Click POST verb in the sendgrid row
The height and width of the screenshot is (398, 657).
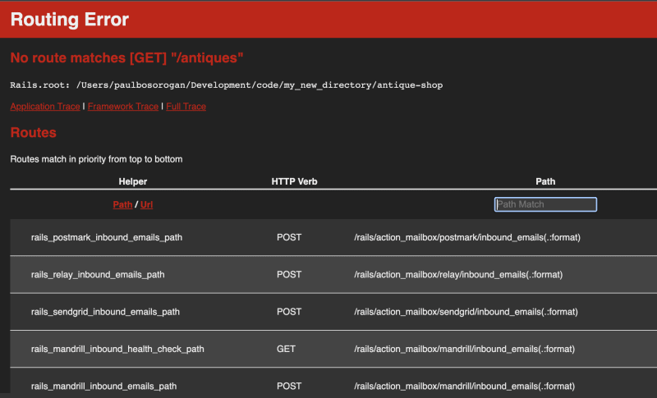[289, 312]
